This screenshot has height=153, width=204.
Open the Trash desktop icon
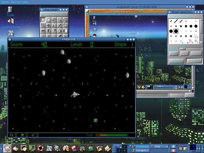click(x=10, y=11)
